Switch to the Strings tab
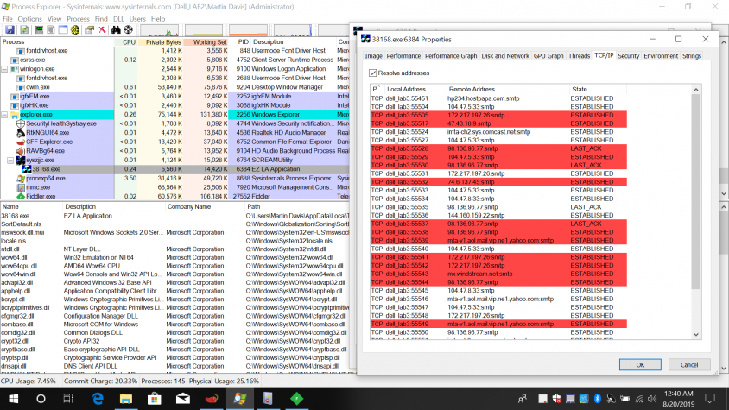 (691, 56)
